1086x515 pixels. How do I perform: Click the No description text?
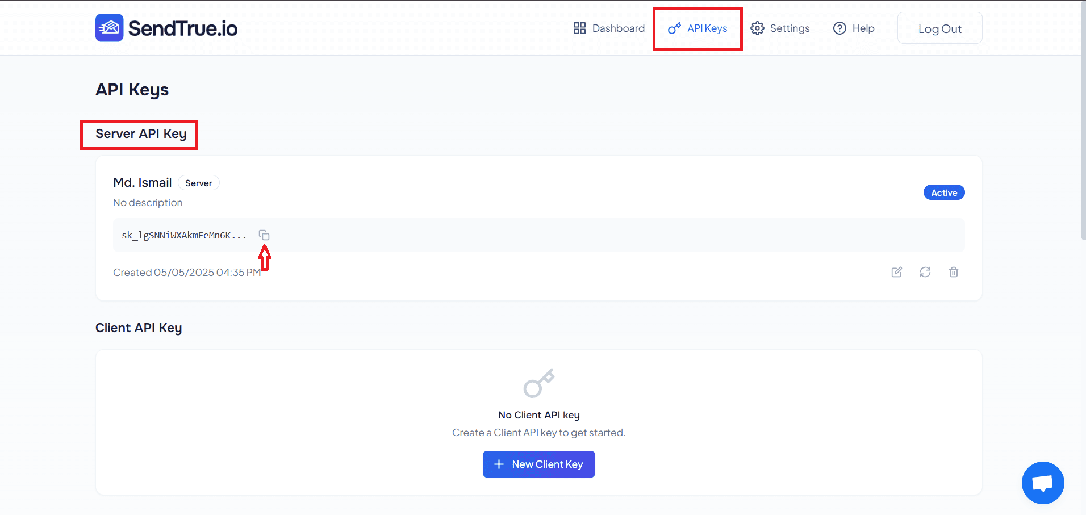(148, 203)
